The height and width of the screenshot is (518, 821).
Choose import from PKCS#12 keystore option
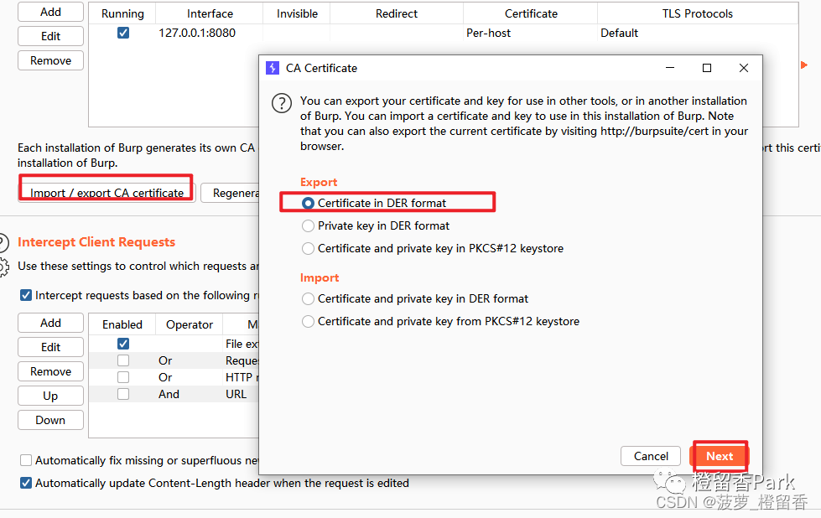point(309,321)
